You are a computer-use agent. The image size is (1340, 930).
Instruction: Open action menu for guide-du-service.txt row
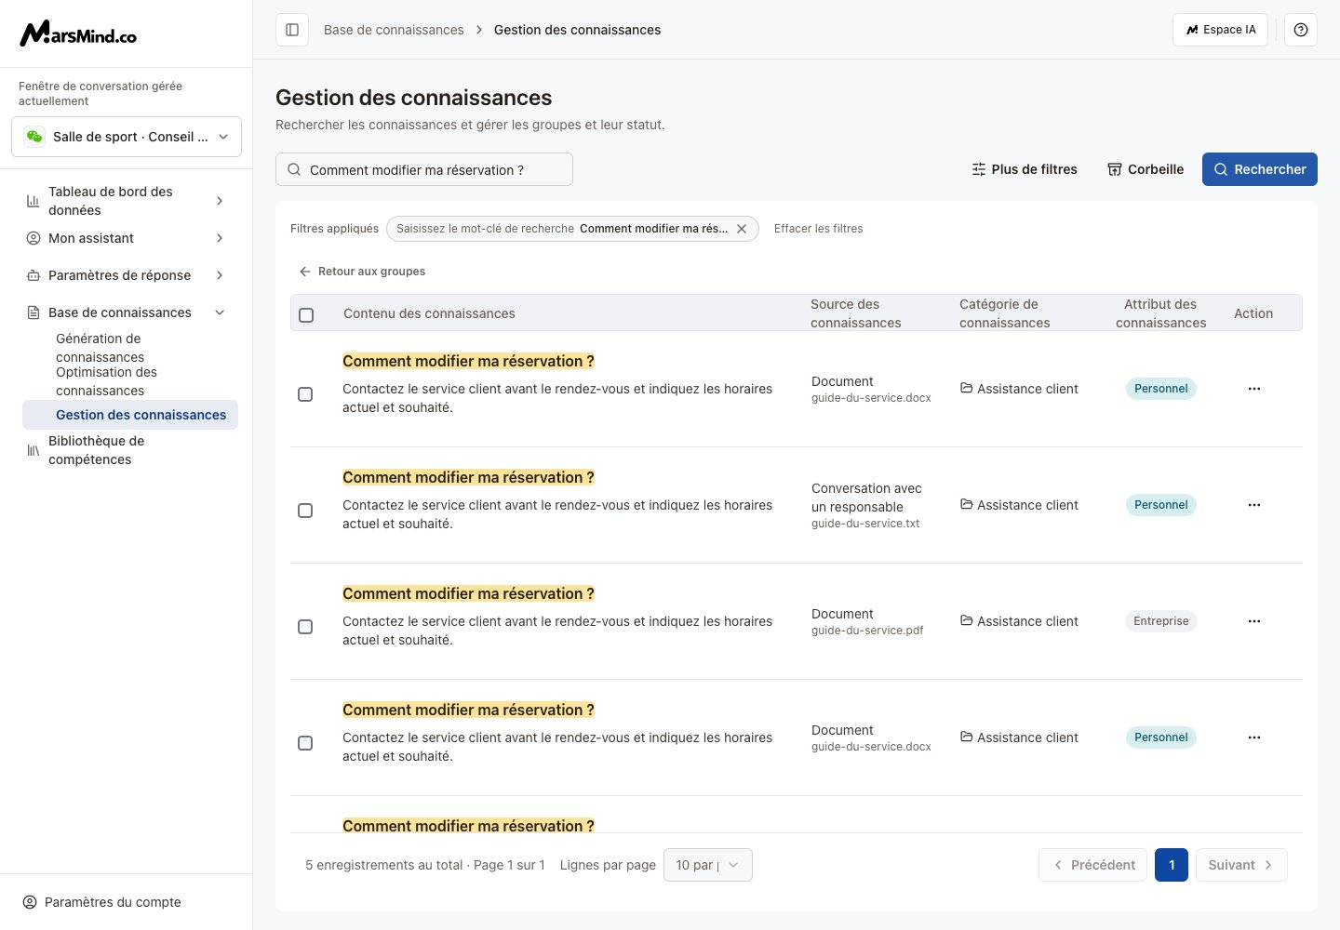pyautogui.click(x=1254, y=505)
